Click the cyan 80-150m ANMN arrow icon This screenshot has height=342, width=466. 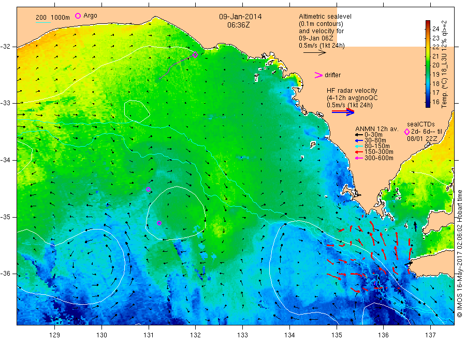point(359,146)
